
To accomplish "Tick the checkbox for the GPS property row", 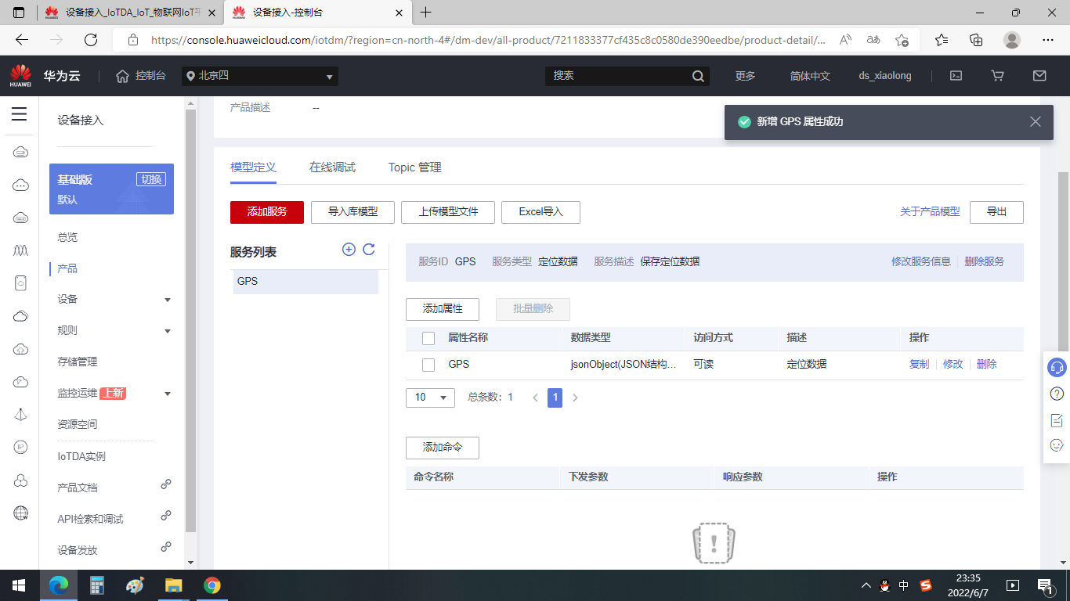I will tap(428, 365).
